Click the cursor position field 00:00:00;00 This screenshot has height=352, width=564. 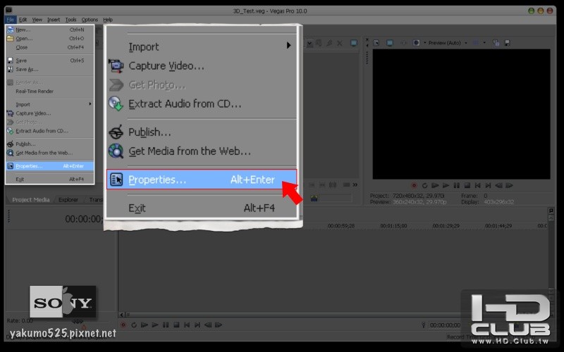pos(445,325)
